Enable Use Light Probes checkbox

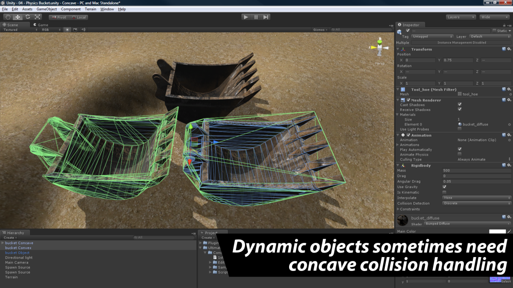(459, 129)
